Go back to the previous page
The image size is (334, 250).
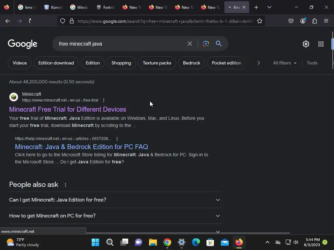click(8, 21)
